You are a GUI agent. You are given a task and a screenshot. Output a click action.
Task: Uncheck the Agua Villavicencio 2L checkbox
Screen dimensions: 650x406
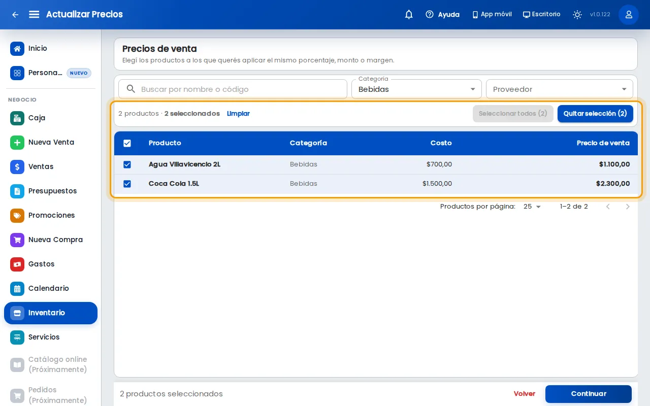click(x=127, y=164)
